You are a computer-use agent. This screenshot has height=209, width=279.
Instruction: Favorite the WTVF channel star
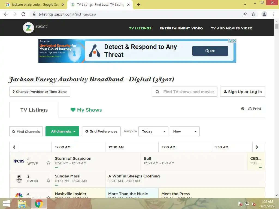tap(48, 163)
